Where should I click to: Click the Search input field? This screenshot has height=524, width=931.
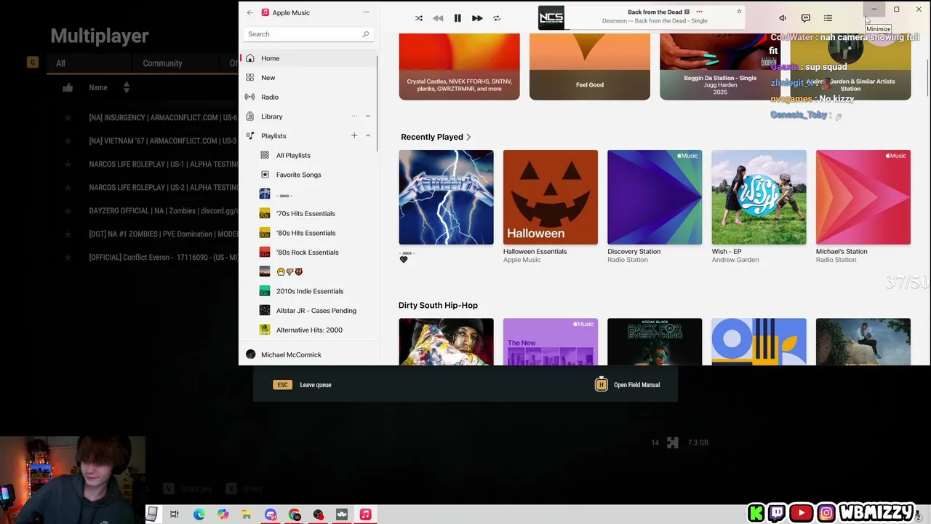(308, 34)
